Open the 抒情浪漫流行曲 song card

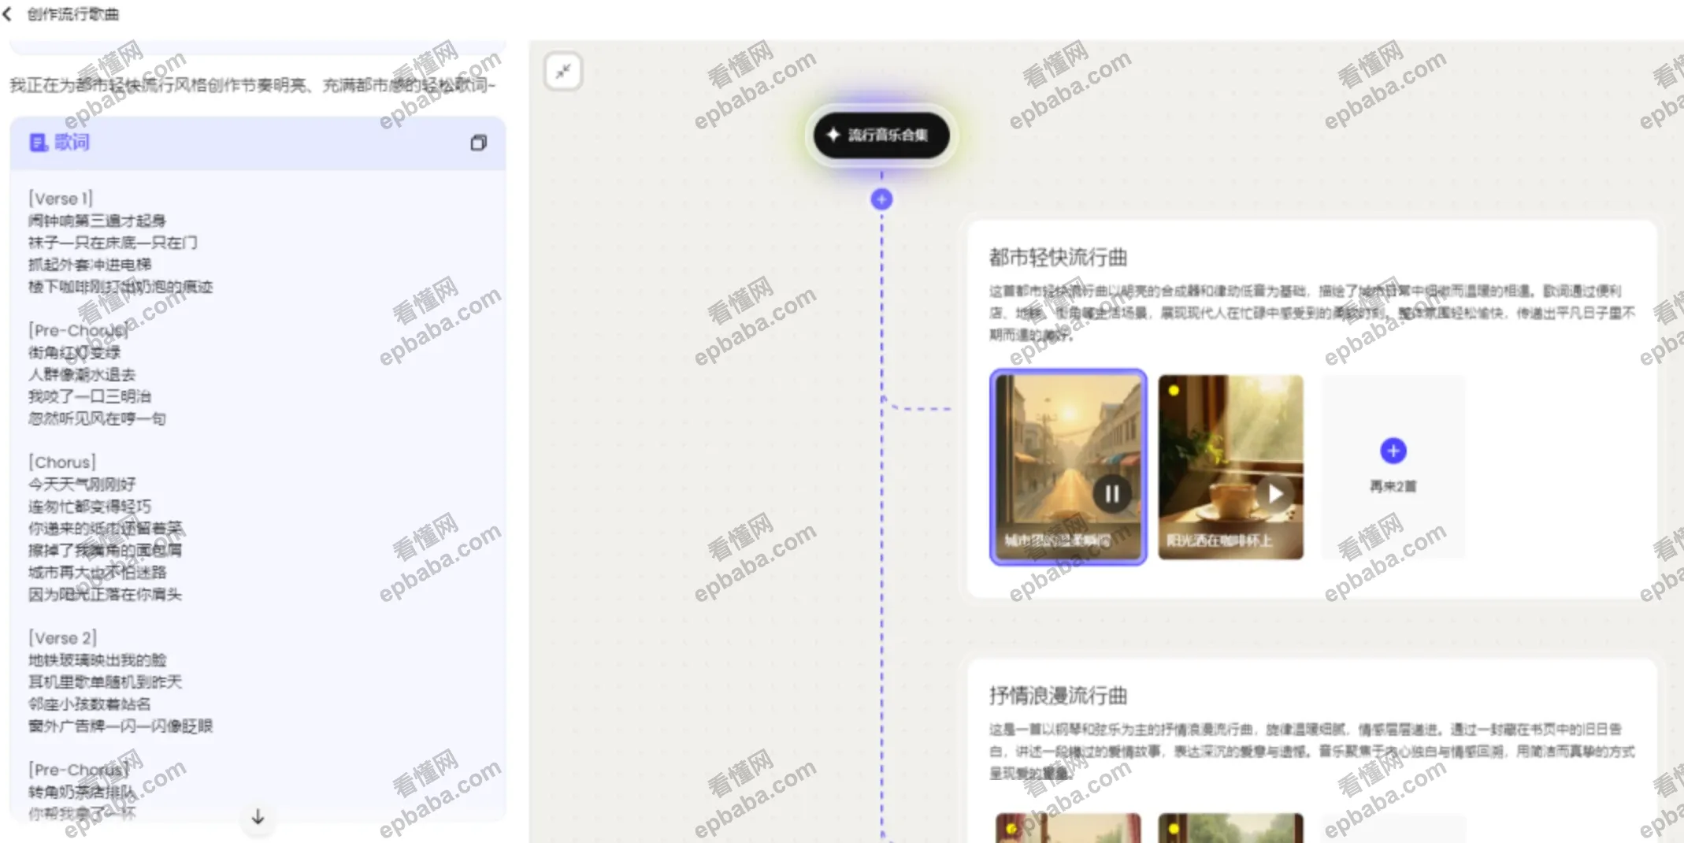[1059, 696]
